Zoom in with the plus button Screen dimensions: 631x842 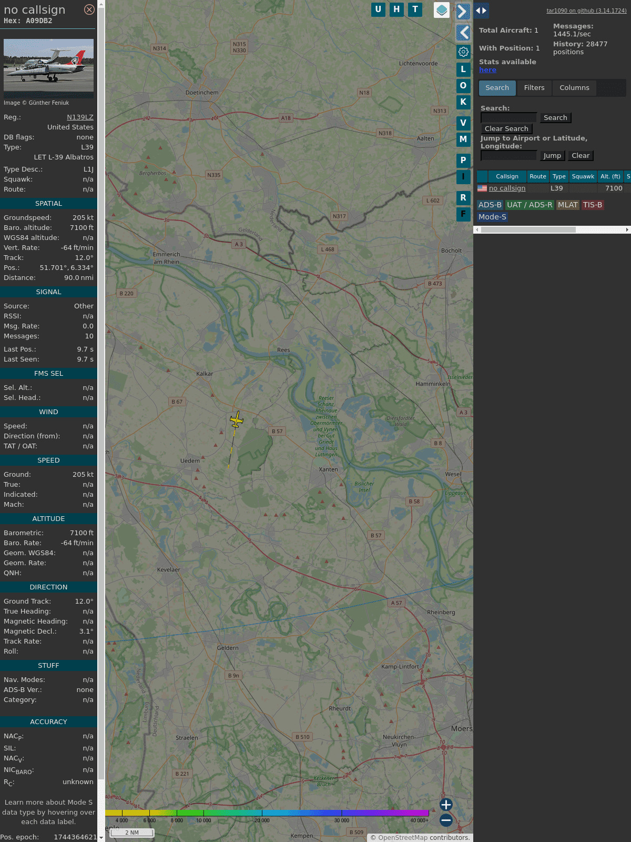446,804
